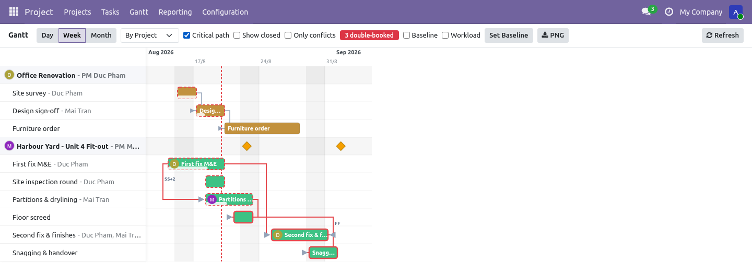Open the apps grid menu icon
The image size is (752, 274).
point(14,11)
